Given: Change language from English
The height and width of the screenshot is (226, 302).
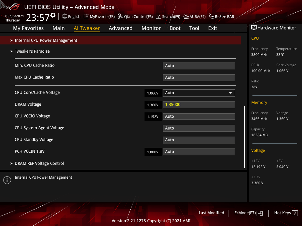Looking at the screenshot, I should click(x=71, y=16).
